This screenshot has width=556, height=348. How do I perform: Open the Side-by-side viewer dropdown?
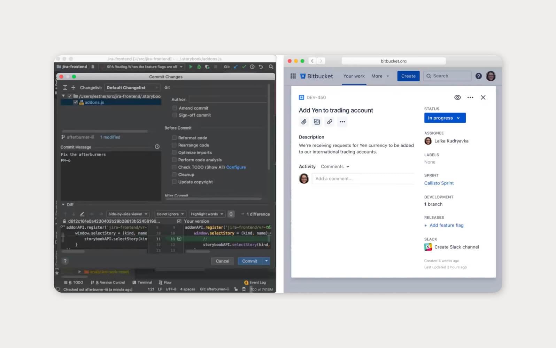click(128, 214)
